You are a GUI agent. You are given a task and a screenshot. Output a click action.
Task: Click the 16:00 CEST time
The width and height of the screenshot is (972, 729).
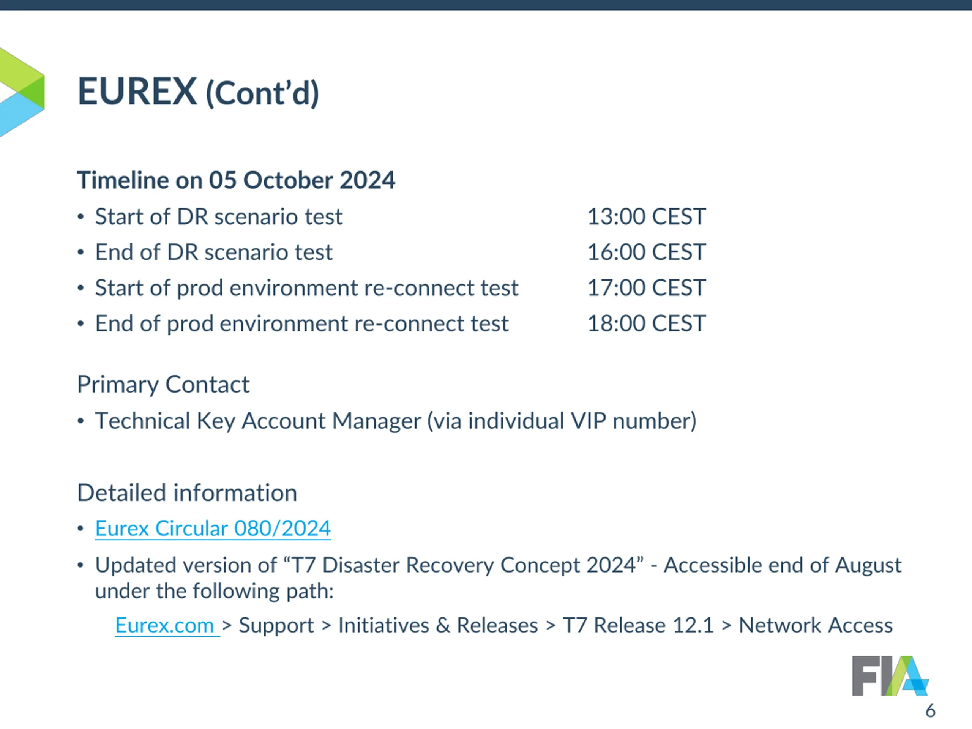(646, 252)
